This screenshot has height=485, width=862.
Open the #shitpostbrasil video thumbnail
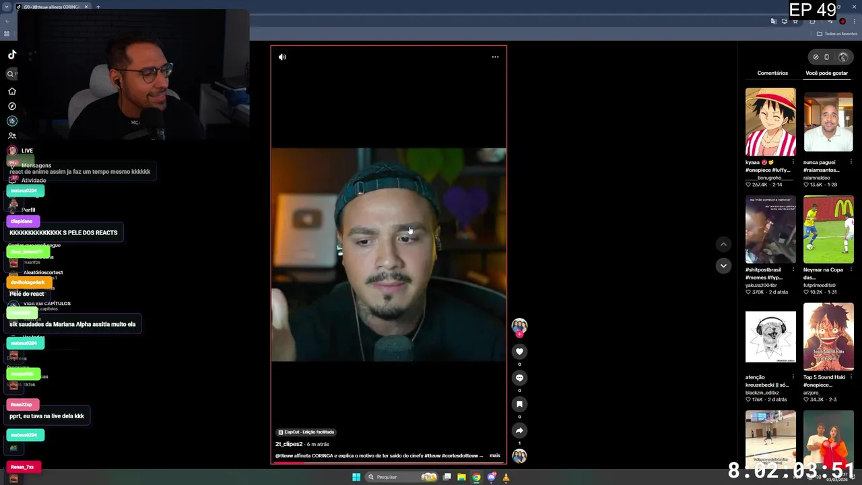[770, 230]
